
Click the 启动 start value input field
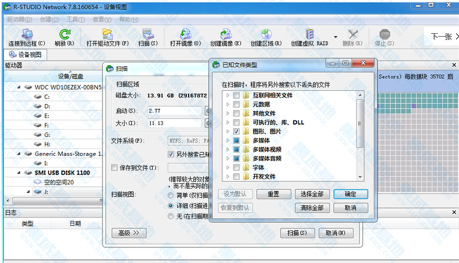click(x=175, y=111)
